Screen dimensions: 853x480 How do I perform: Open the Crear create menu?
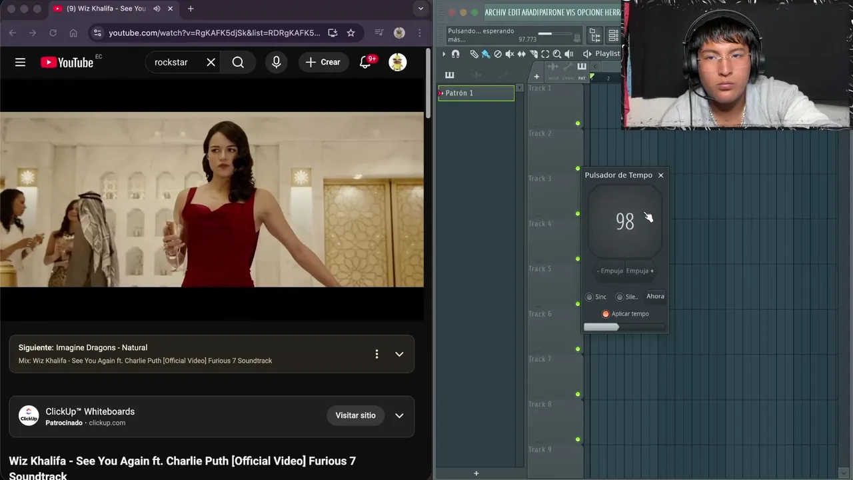pos(323,62)
